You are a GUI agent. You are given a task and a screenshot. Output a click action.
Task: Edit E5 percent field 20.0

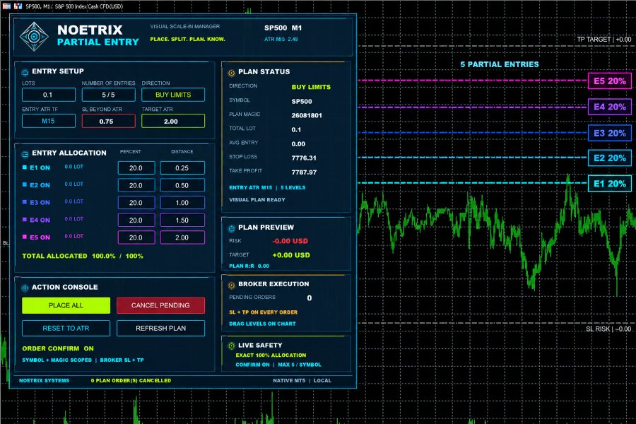[136, 237]
